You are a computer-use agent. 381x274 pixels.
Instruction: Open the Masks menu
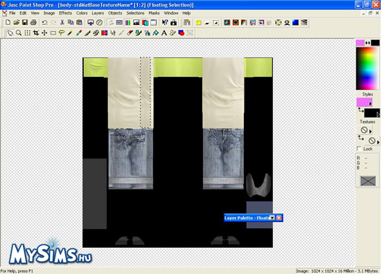[154, 13]
